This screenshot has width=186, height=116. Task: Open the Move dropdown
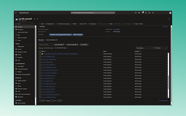[111, 24]
